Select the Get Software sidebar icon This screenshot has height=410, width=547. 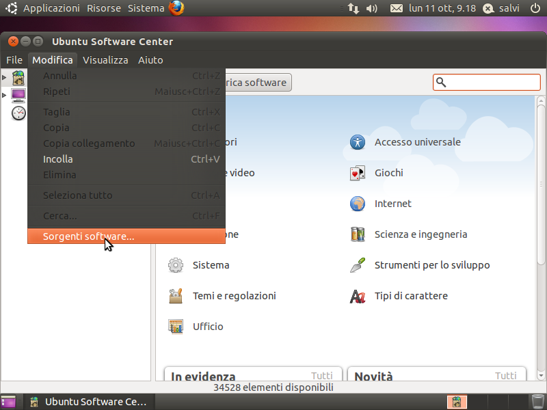point(18,77)
